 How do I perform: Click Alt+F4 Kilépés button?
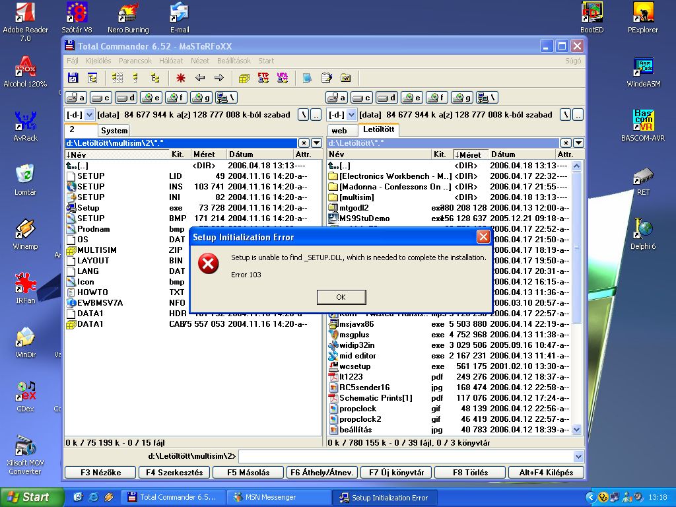546,473
